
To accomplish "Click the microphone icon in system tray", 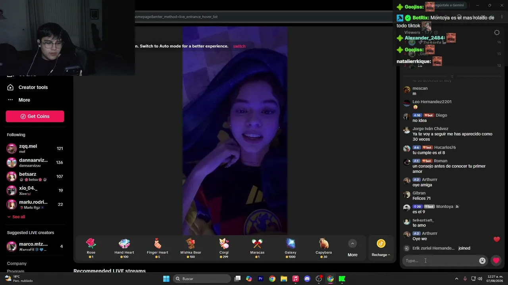I will click(465, 279).
